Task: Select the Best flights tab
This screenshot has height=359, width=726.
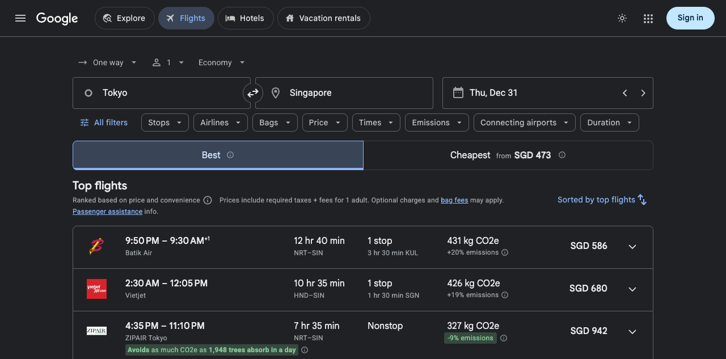Action: pos(218,155)
